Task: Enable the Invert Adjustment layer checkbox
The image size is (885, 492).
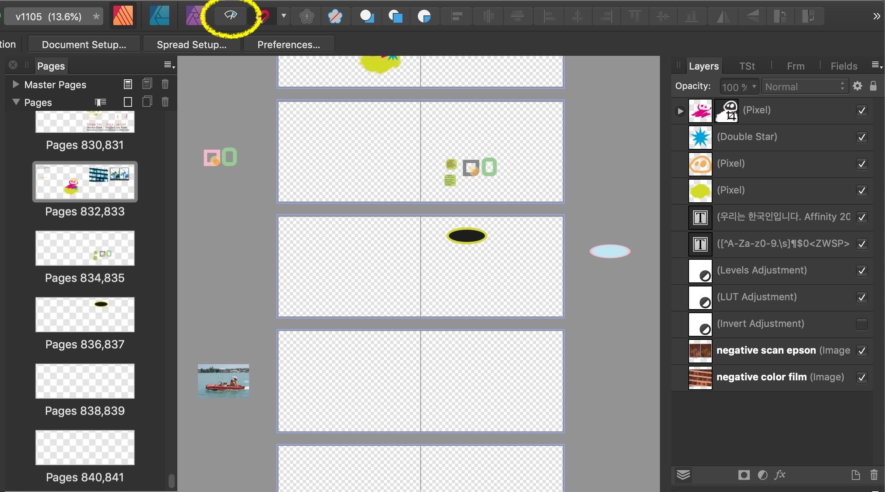Action: pyautogui.click(x=862, y=324)
